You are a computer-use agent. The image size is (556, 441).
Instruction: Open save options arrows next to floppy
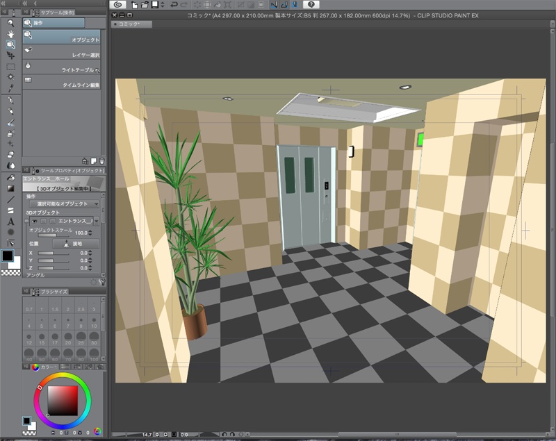tap(163, 5)
